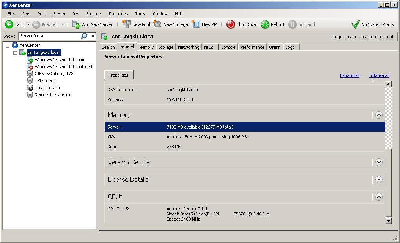Click the scrollbar up arrow
The height and width of the screenshot is (243, 400).
388,84
